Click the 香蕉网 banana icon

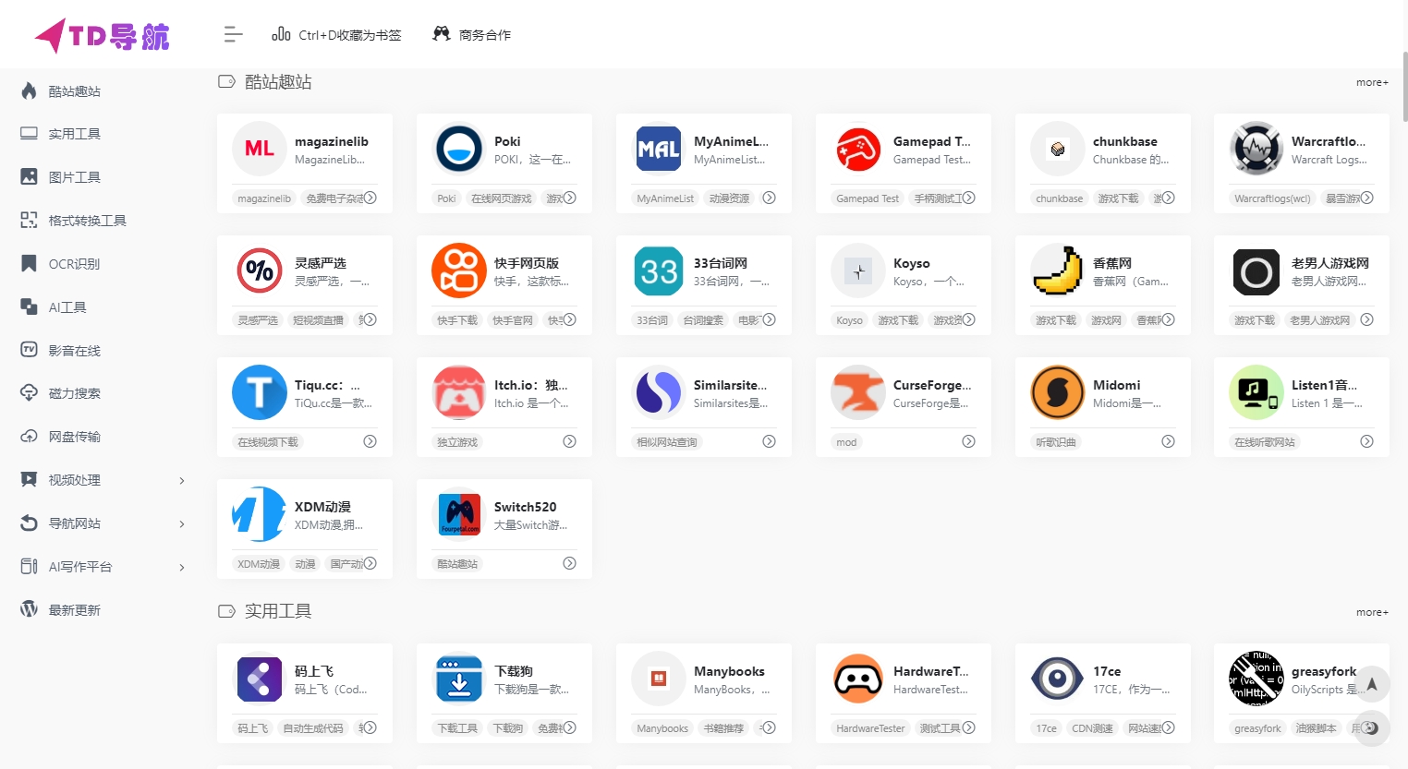coord(1058,270)
